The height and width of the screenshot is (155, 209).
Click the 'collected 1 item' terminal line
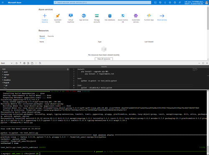coord(10,143)
